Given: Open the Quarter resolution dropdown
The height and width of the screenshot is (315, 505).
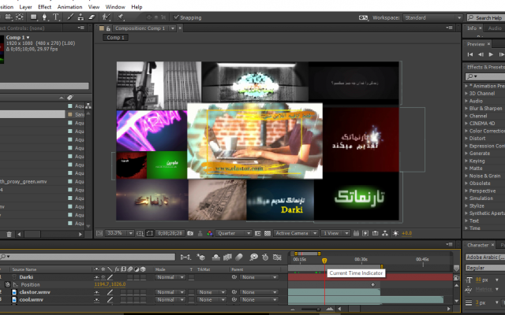Looking at the screenshot, I should (x=234, y=233).
